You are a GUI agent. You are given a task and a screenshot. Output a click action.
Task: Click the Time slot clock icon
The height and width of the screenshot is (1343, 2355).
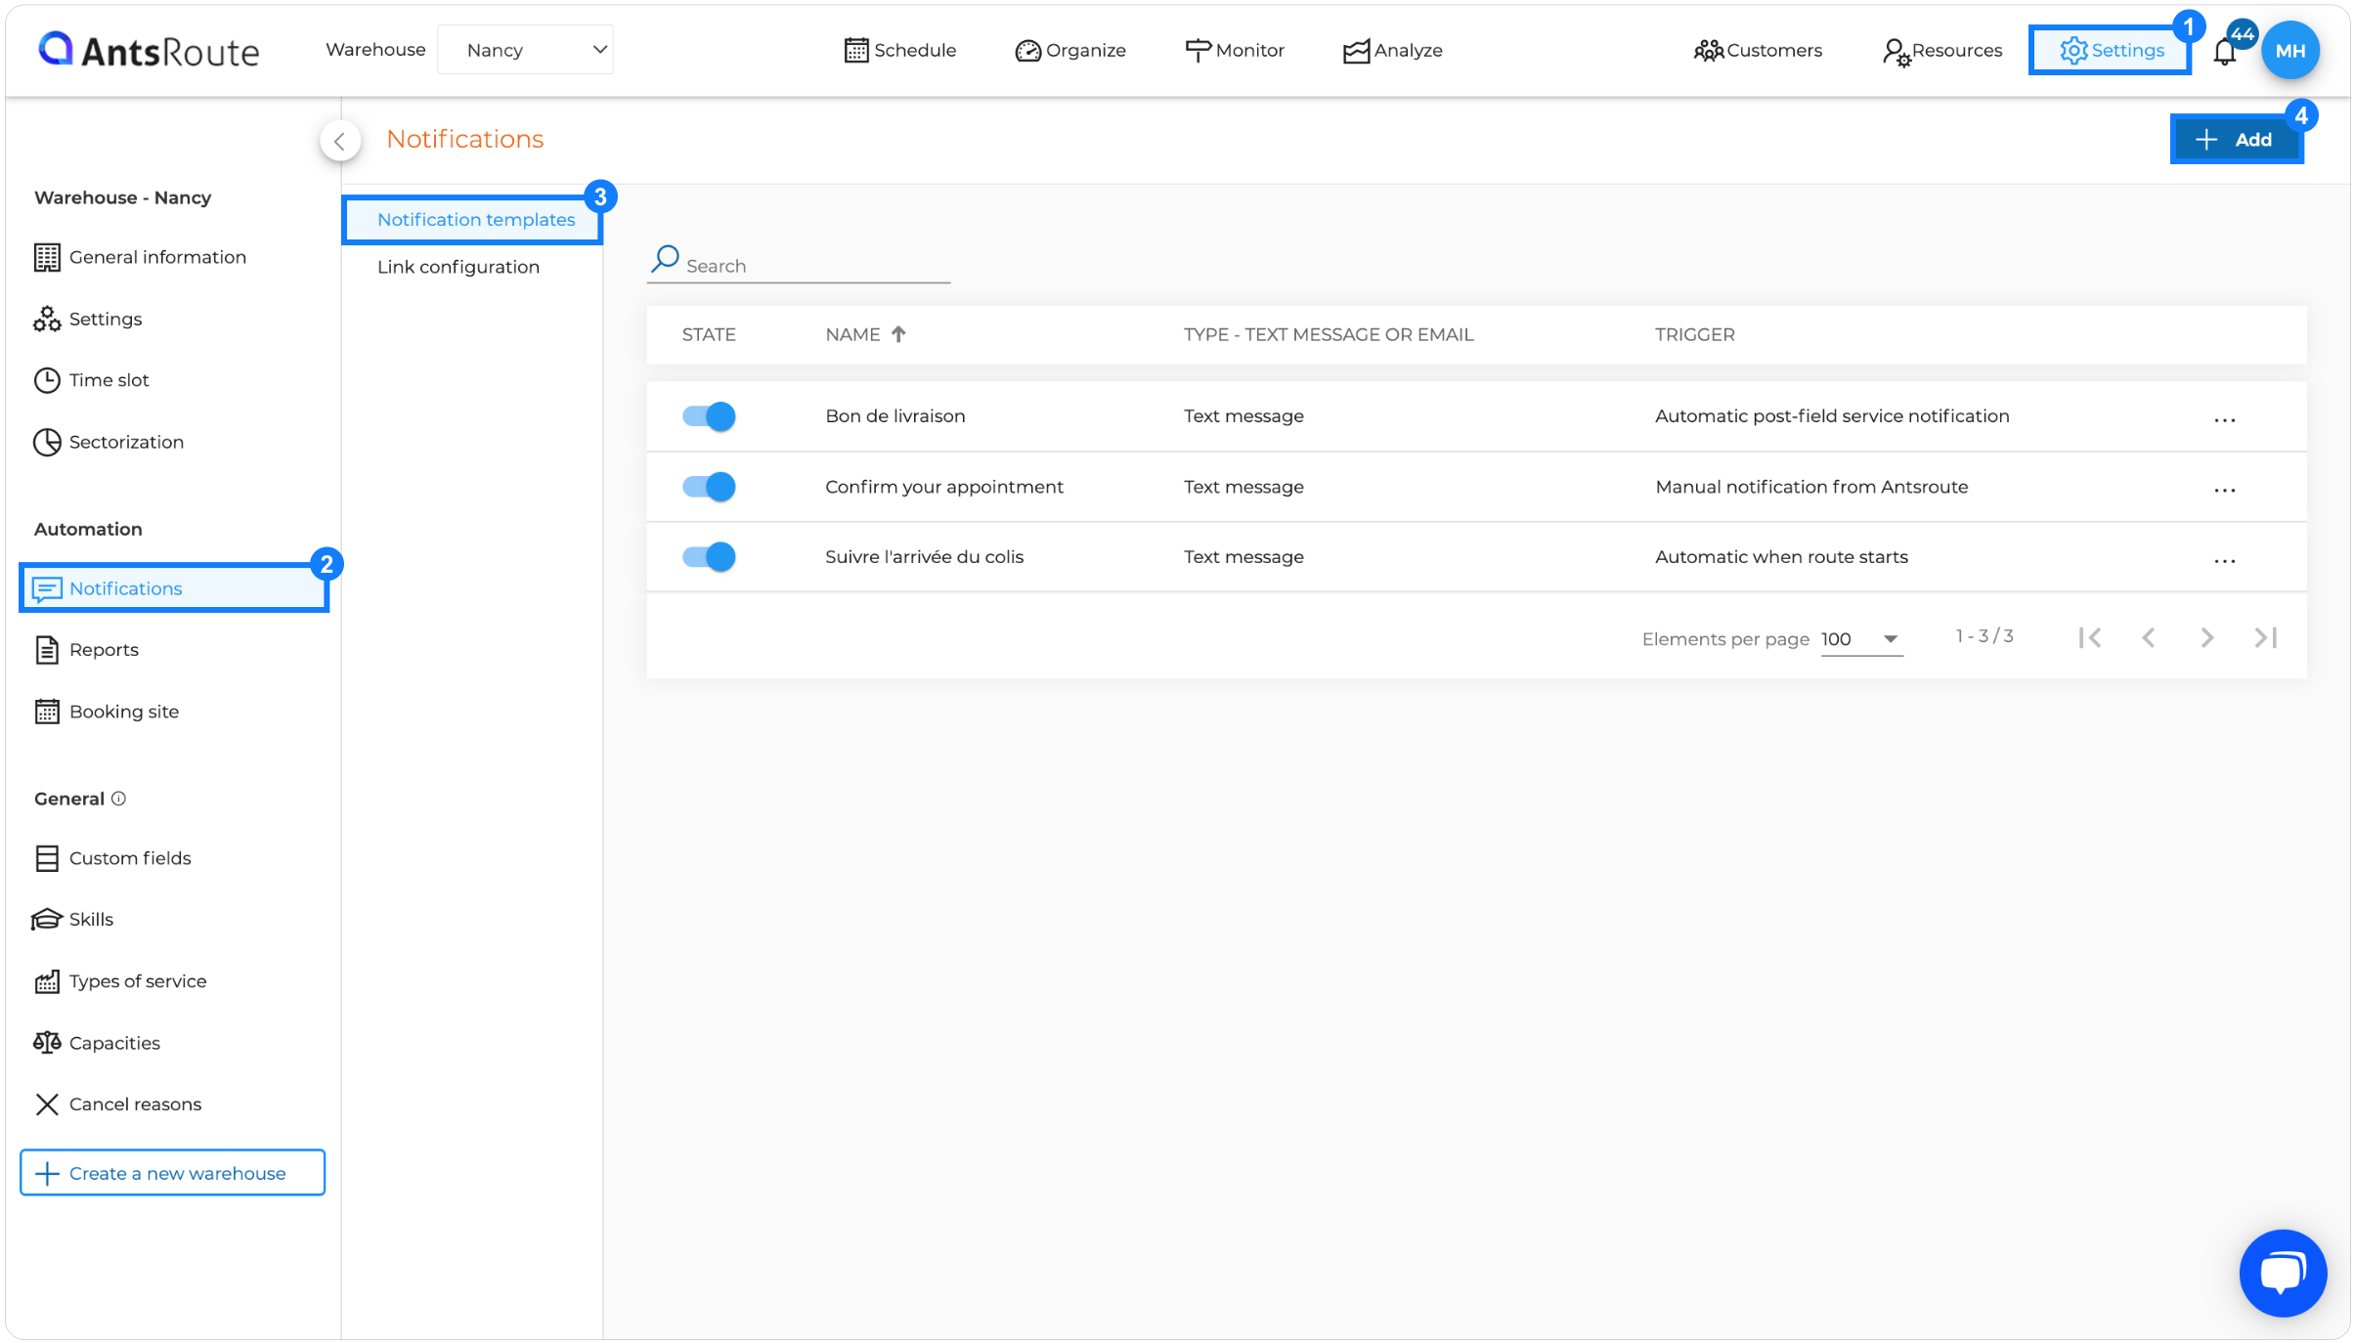click(x=47, y=380)
